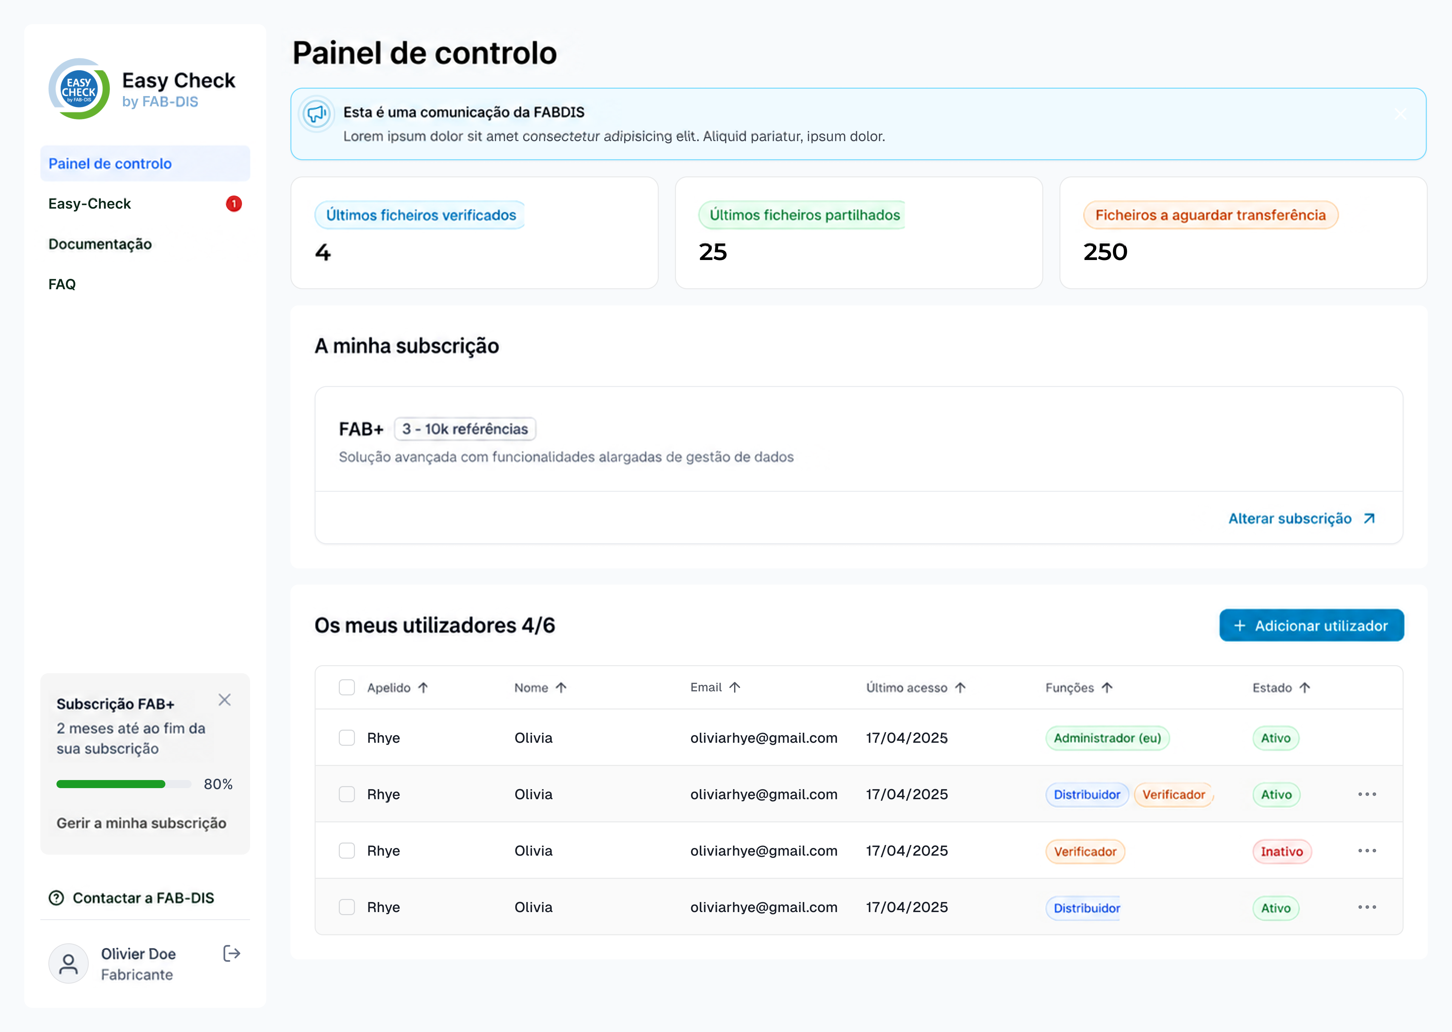
Task: Tick the checkbox for the Inativo user row
Action: click(347, 851)
